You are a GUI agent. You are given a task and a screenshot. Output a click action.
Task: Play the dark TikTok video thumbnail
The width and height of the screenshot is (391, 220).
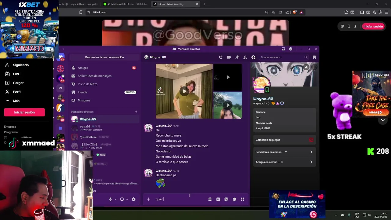coord(228,77)
